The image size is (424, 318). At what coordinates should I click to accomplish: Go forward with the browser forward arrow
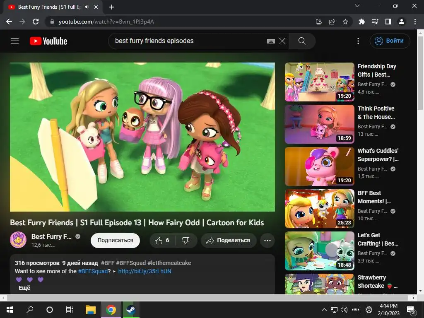(x=22, y=22)
